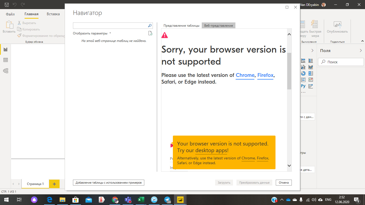Collapse the Visualizations pane chevron
This screenshot has width=365, height=205.
coord(312,50)
